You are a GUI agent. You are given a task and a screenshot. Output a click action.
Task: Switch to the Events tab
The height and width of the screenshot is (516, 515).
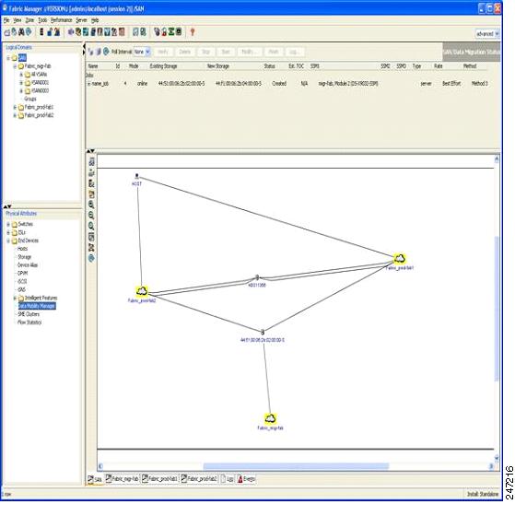(x=246, y=479)
